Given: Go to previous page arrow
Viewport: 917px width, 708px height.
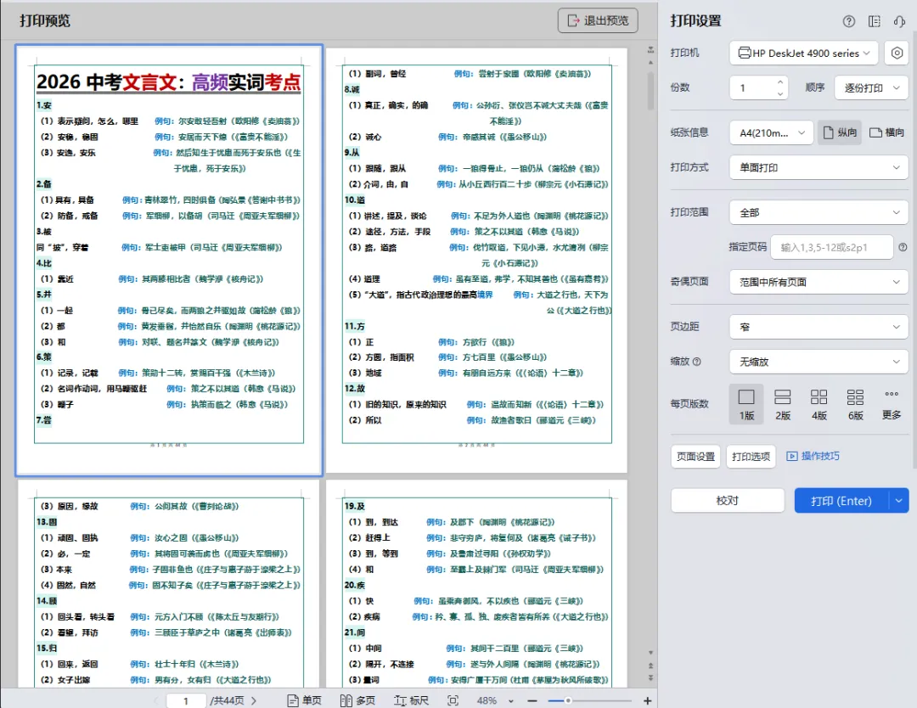Looking at the screenshot, I should click(x=155, y=700).
